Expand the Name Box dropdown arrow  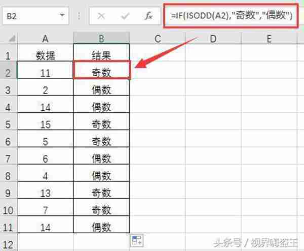click(x=62, y=15)
